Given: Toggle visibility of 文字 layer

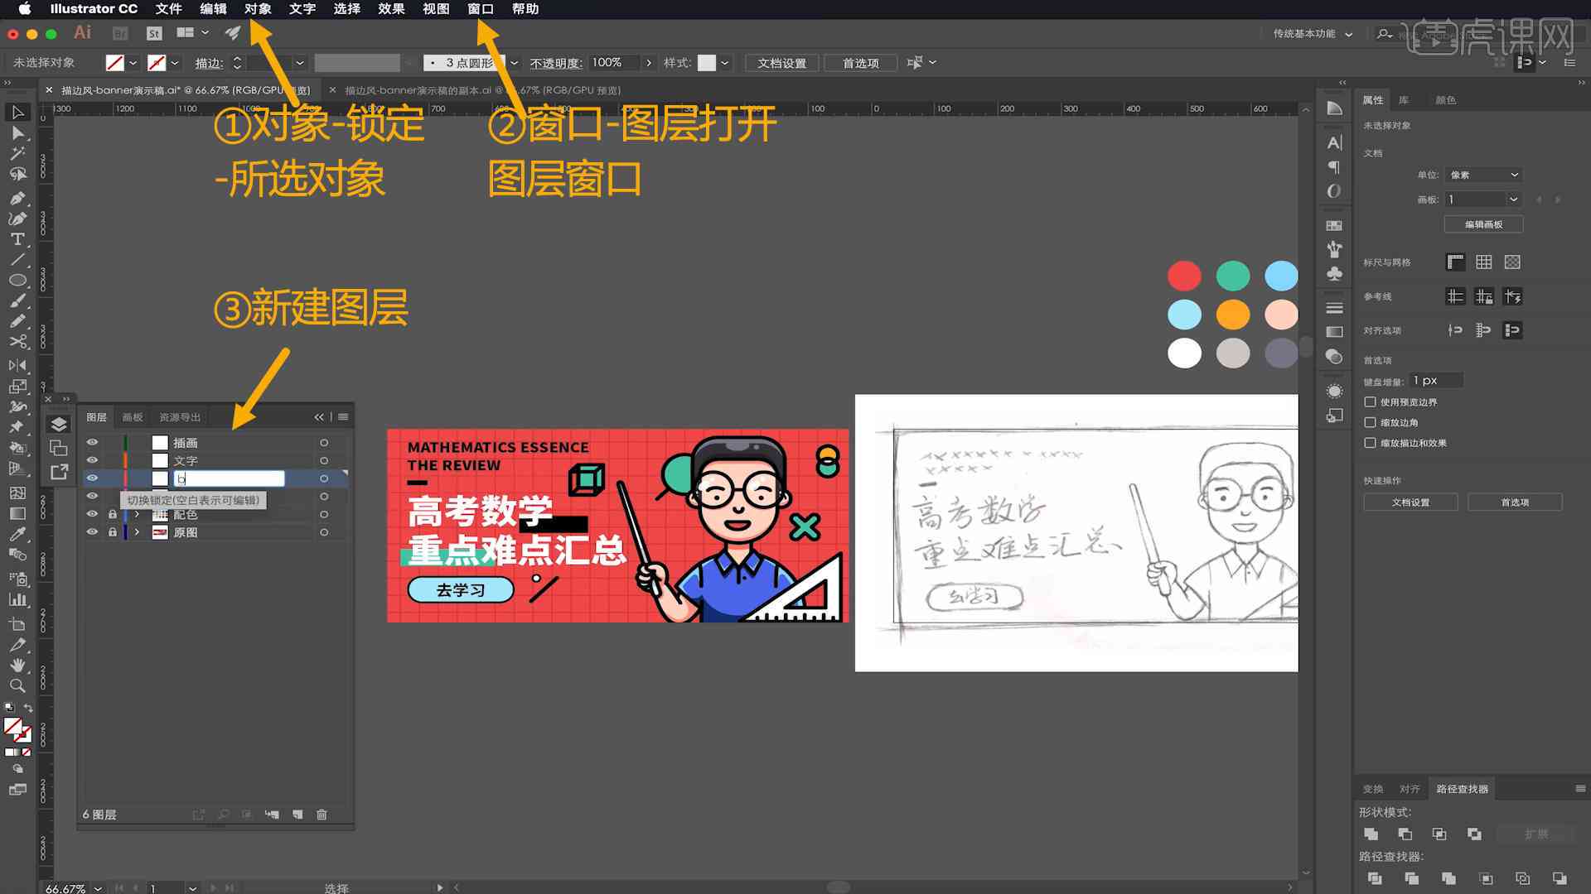Looking at the screenshot, I should coord(92,459).
